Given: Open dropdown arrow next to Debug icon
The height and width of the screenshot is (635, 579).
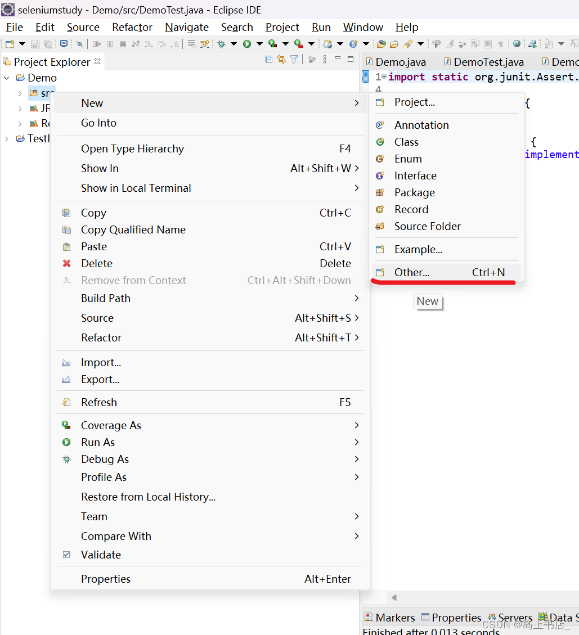Looking at the screenshot, I should click(234, 44).
